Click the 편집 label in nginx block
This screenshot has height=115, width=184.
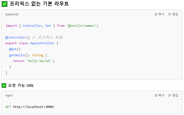[x=175, y=95]
